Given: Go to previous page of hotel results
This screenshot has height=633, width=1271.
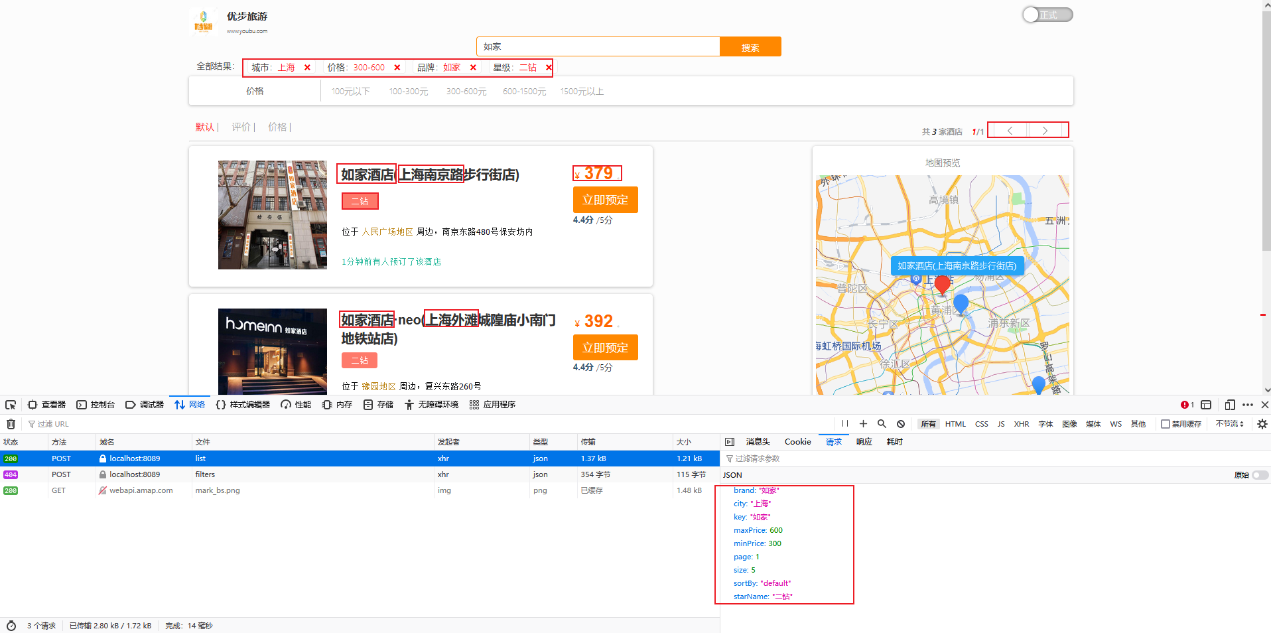Looking at the screenshot, I should (x=1009, y=130).
